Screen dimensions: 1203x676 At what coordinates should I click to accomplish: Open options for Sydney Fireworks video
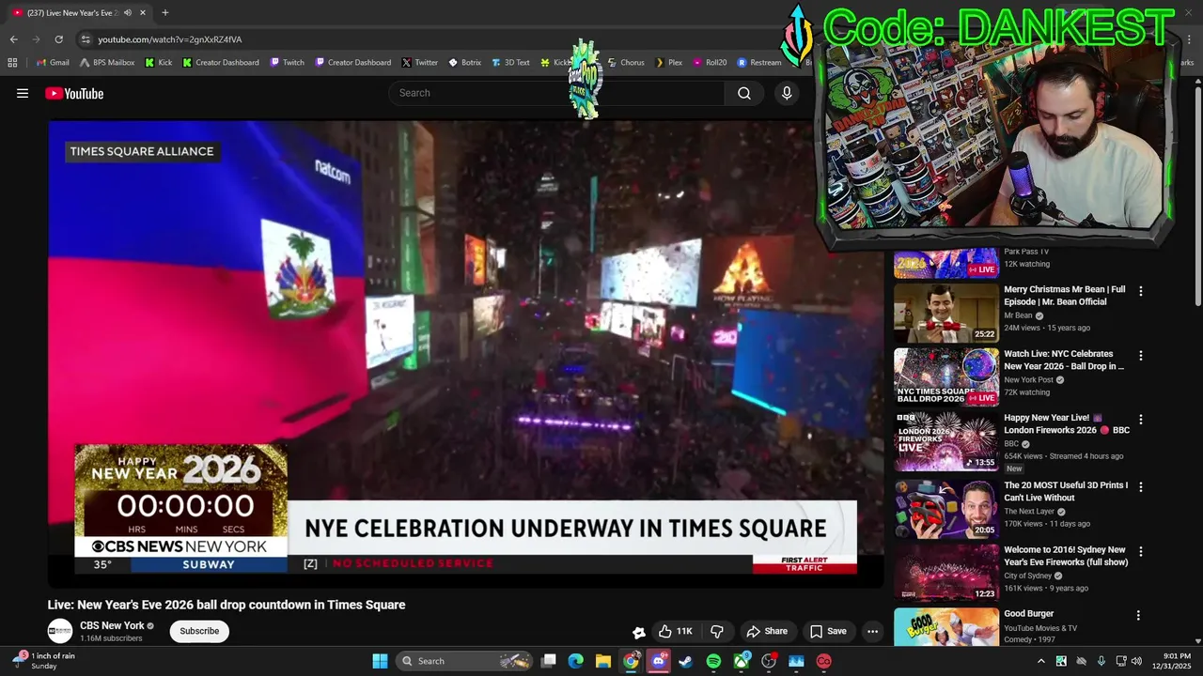(1141, 552)
